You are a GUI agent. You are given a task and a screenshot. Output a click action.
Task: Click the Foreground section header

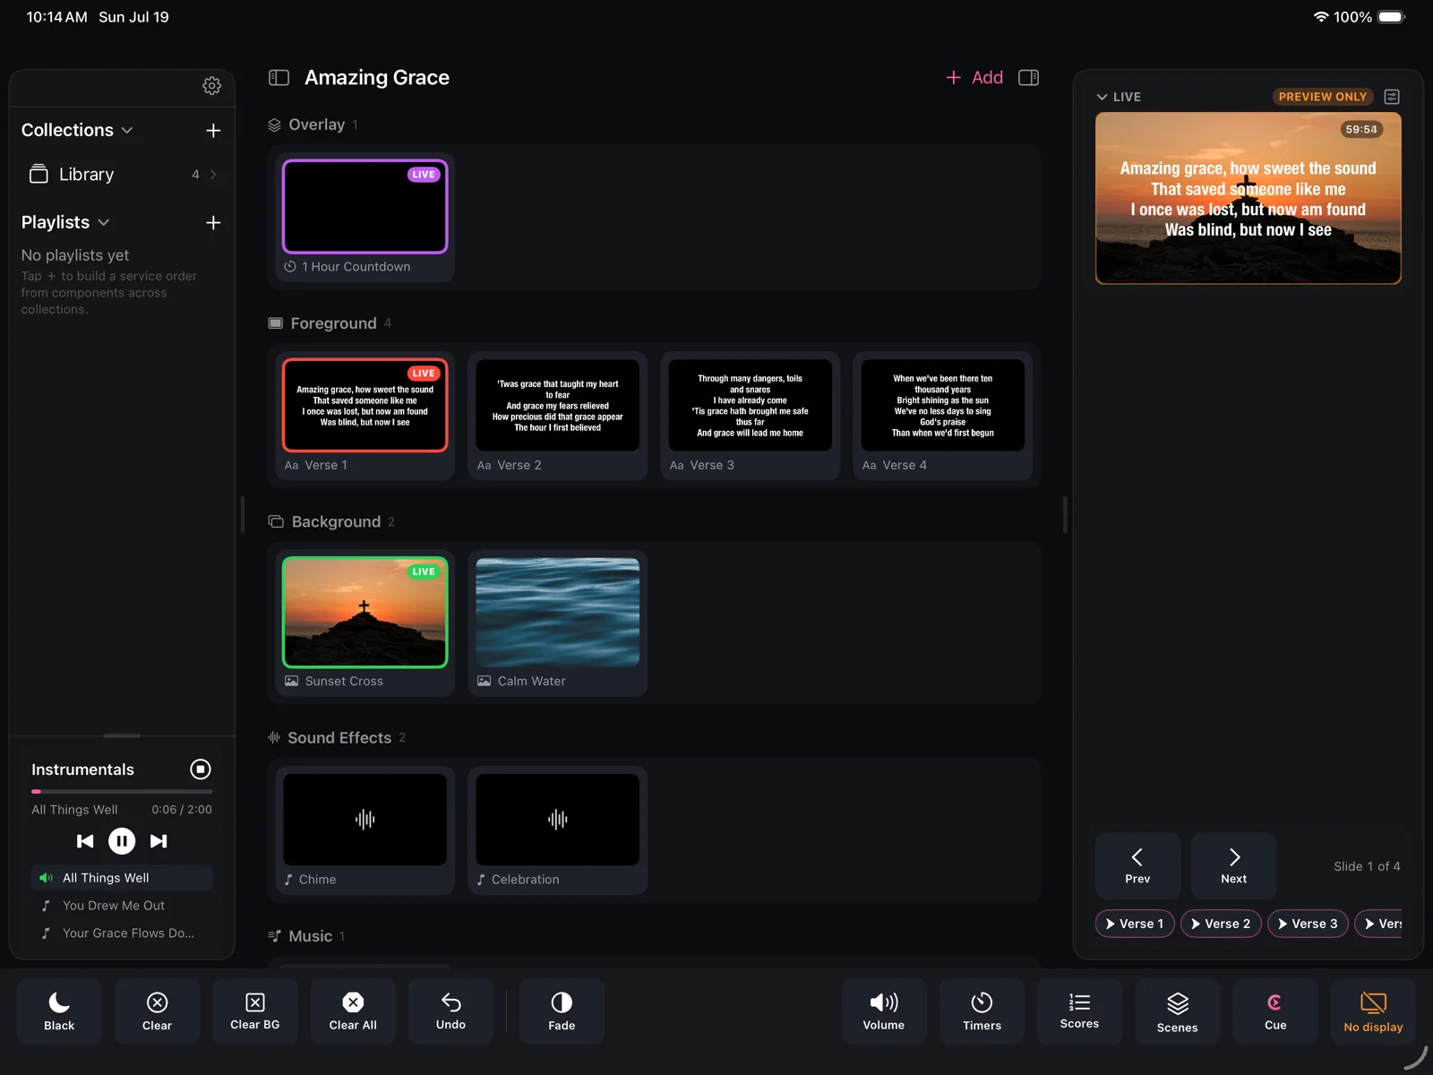[330, 323]
